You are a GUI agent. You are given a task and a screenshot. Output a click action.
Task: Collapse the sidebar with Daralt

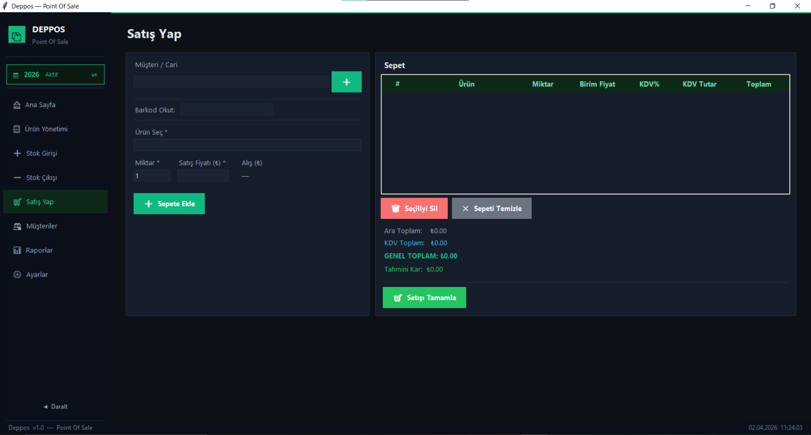click(x=55, y=407)
